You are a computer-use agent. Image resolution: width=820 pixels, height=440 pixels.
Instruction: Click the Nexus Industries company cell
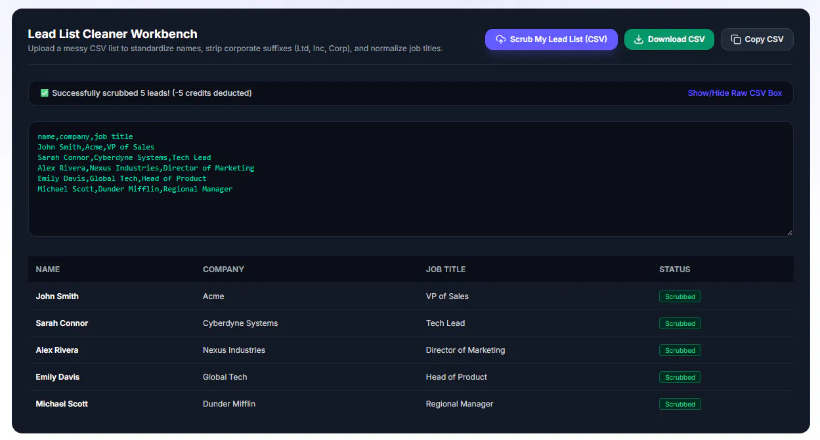234,350
